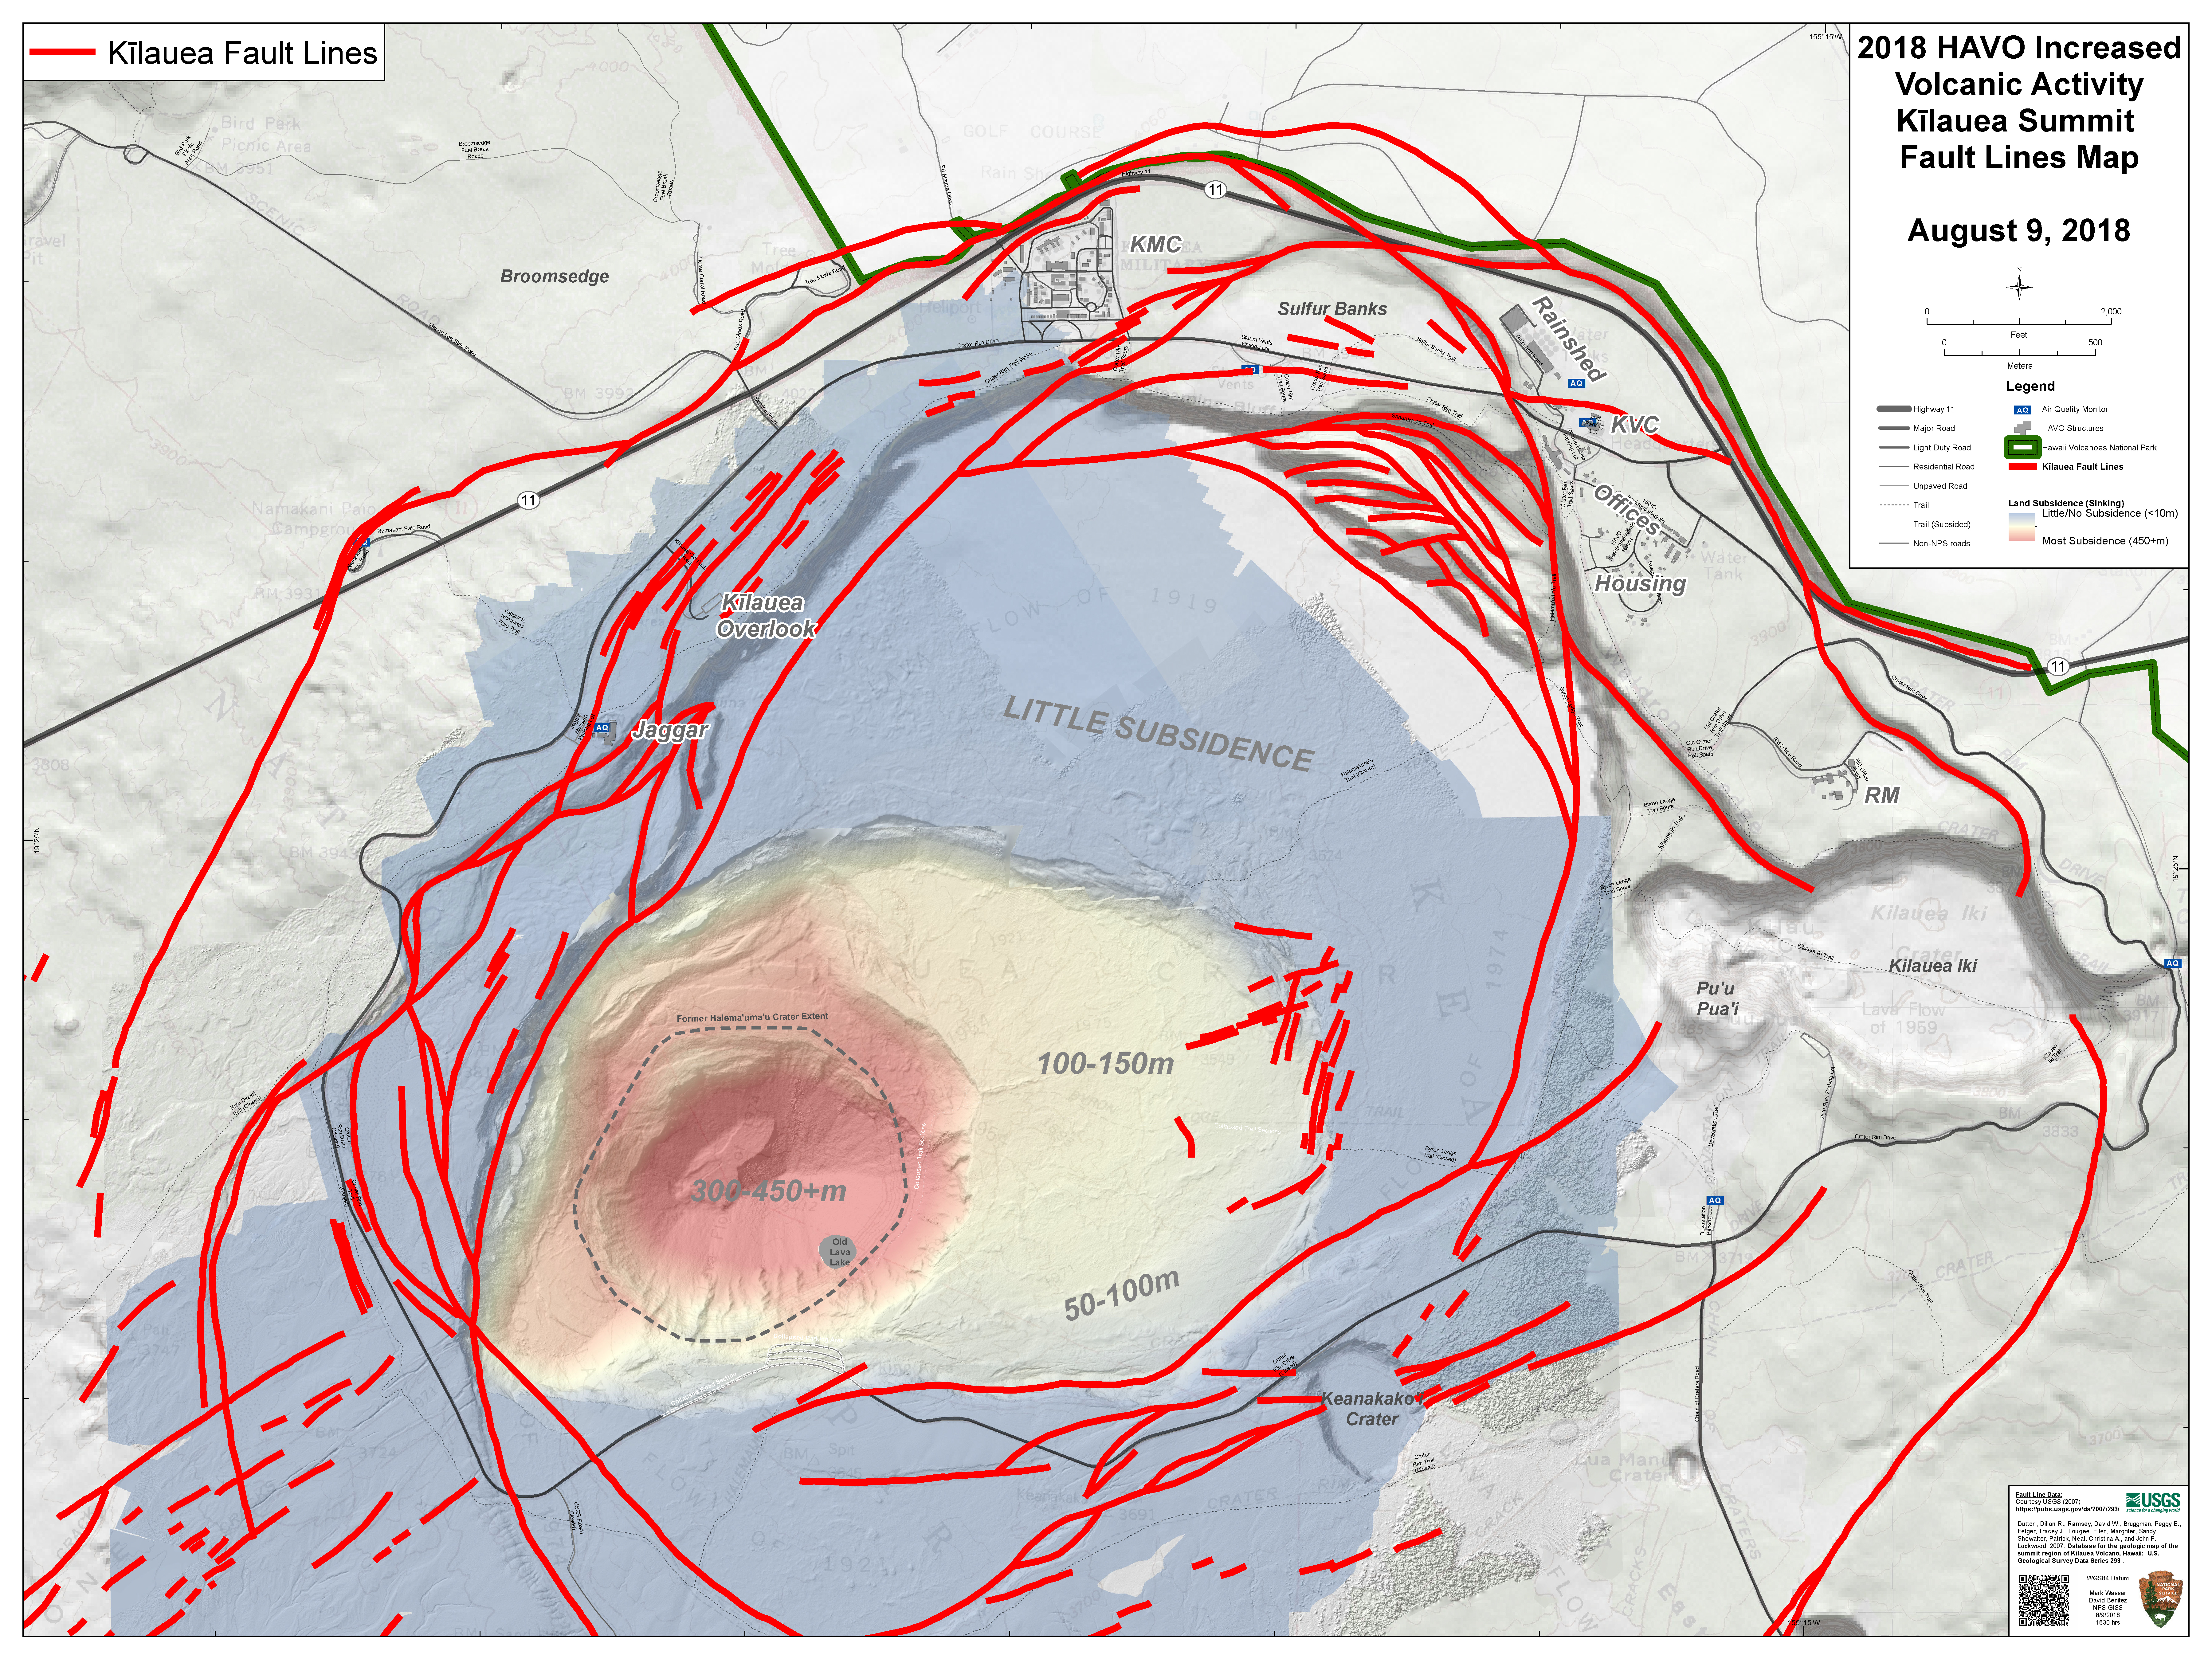Click the AQ monitor marker left of KVC
Image resolution: width=2212 pixels, height=1659 pixels.
point(1588,423)
